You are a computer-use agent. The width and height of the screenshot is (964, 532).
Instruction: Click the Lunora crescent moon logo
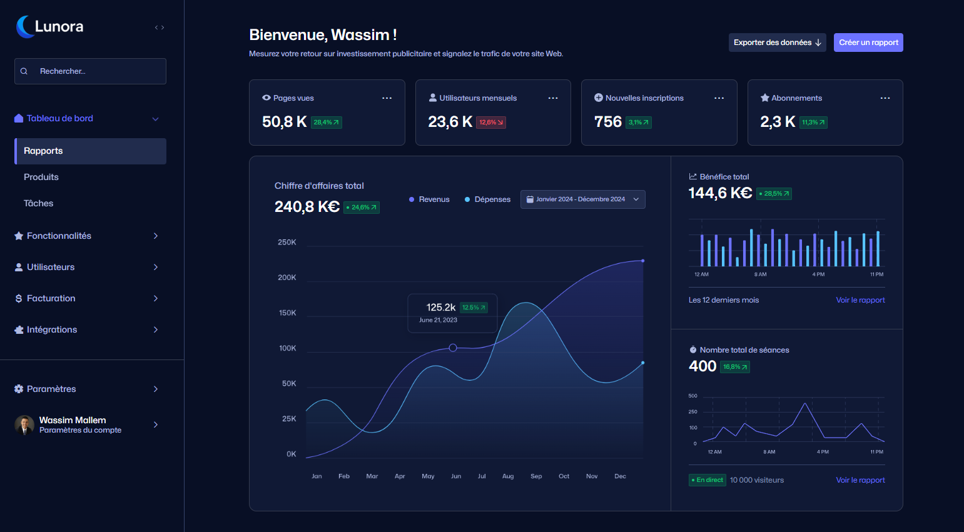[x=25, y=27]
